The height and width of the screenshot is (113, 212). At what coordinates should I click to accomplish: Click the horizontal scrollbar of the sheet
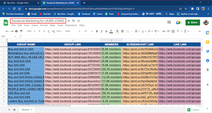[x=39, y=105]
